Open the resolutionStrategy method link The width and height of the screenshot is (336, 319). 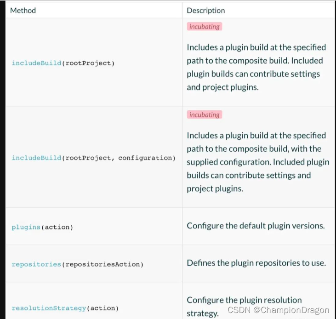point(49,308)
